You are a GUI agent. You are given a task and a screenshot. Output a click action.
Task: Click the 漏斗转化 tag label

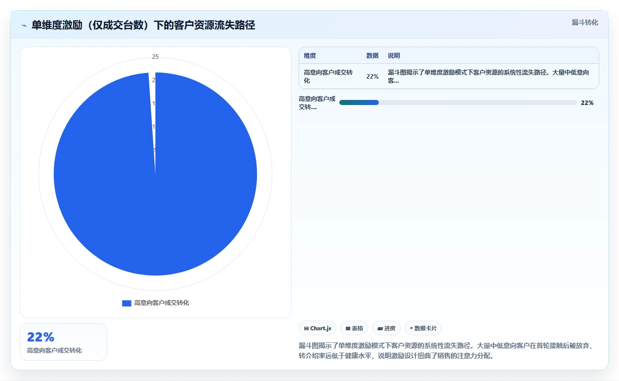[584, 22]
